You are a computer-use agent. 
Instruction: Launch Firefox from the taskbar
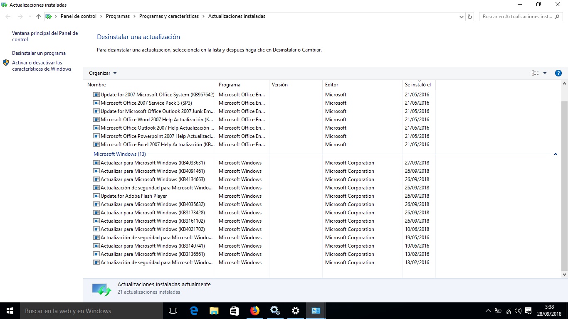pos(254,311)
